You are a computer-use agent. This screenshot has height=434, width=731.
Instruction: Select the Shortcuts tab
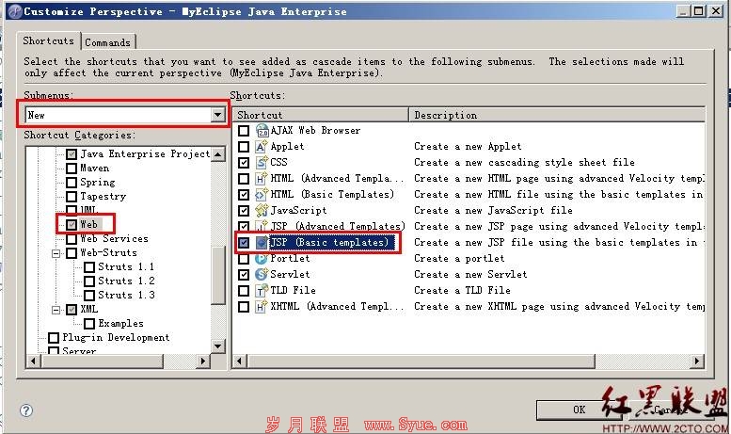click(49, 41)
